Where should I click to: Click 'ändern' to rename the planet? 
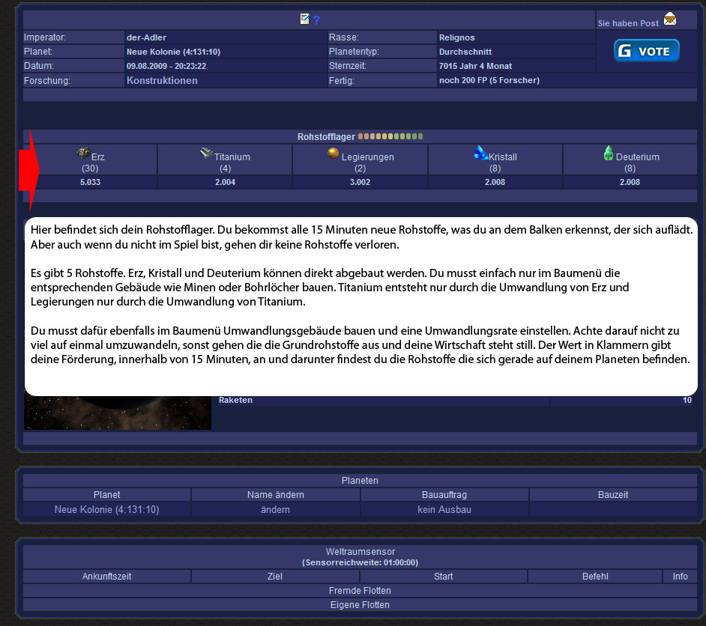[x=275, y=509]
